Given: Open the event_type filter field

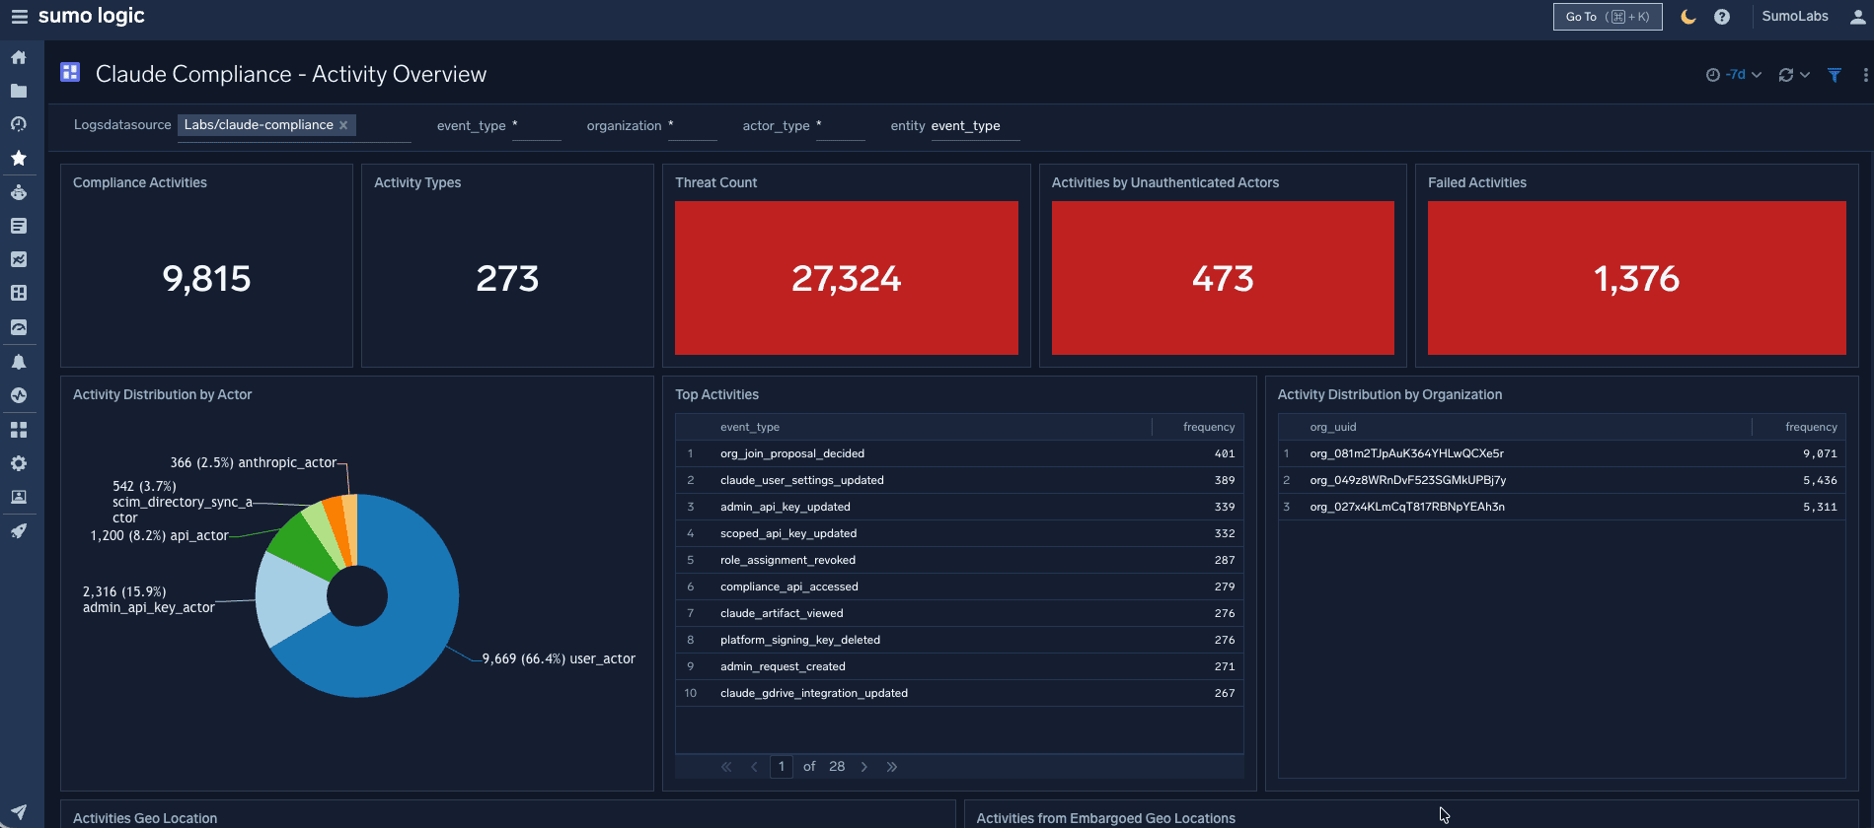Looking at the screenshot, I should click(537, 126).
